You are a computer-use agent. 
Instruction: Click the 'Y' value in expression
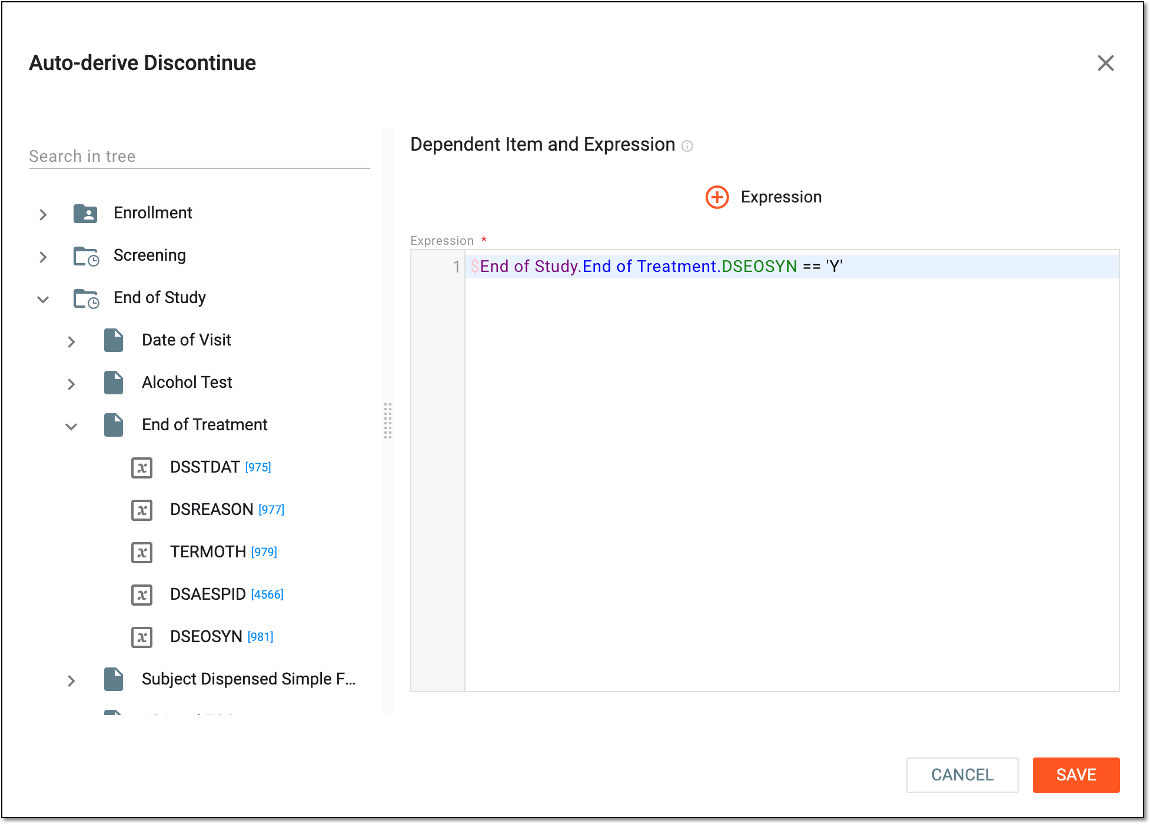834,267
